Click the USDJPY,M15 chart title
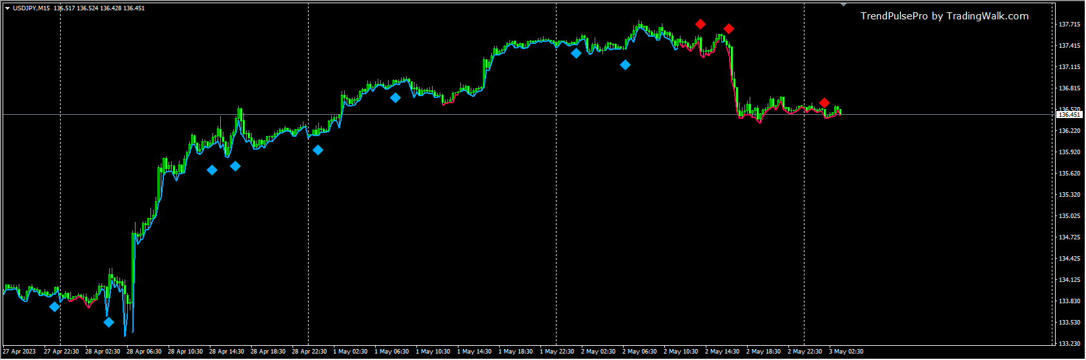Screen dimensions: 1086x360 (x=31, y=8)
